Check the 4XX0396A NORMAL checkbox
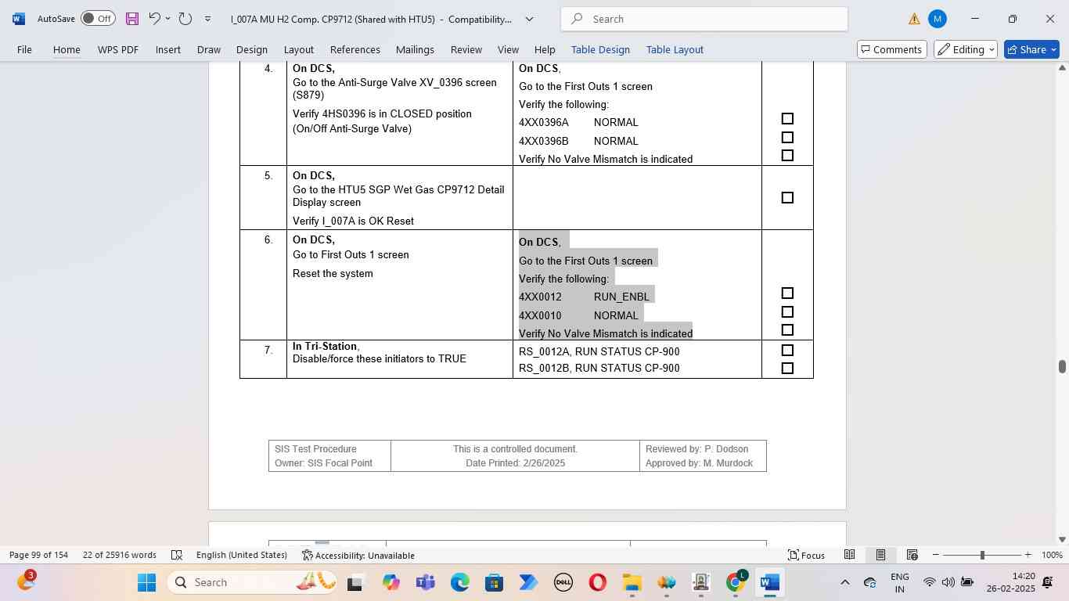 pos(787,119)
